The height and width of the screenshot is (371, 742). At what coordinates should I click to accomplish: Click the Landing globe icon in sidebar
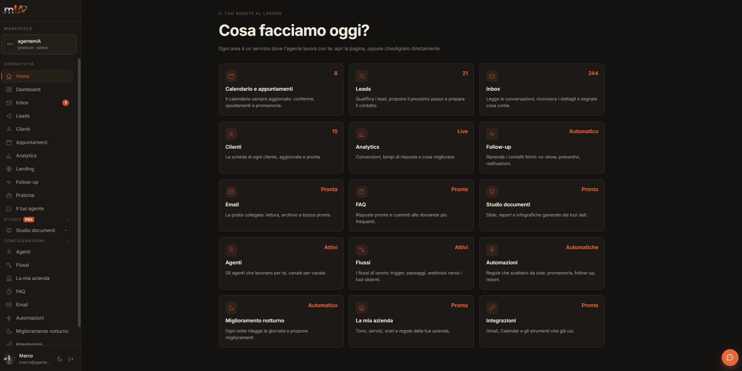click(x=9, y=169)
